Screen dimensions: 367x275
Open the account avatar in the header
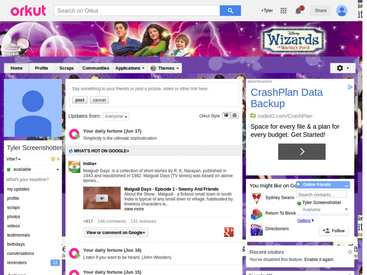pos(342,10)
